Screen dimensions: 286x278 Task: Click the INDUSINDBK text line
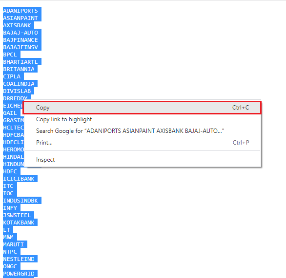20,201
